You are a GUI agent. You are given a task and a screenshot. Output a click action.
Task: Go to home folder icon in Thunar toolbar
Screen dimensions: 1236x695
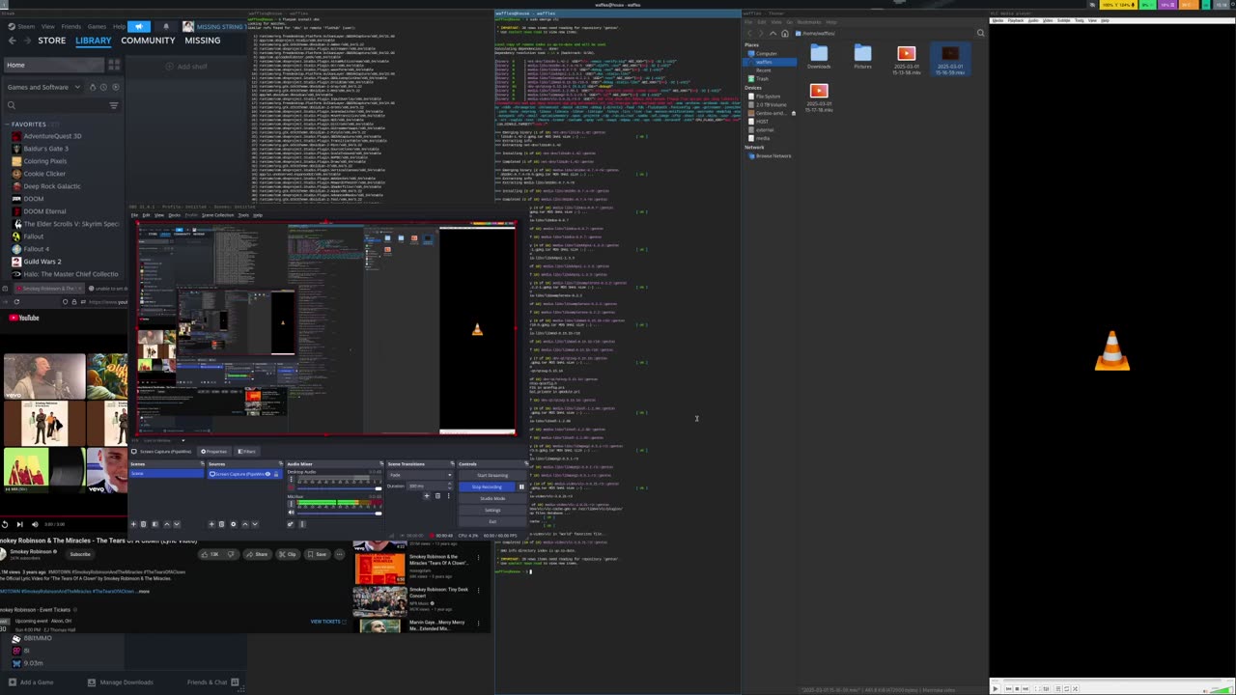[785, 33]
